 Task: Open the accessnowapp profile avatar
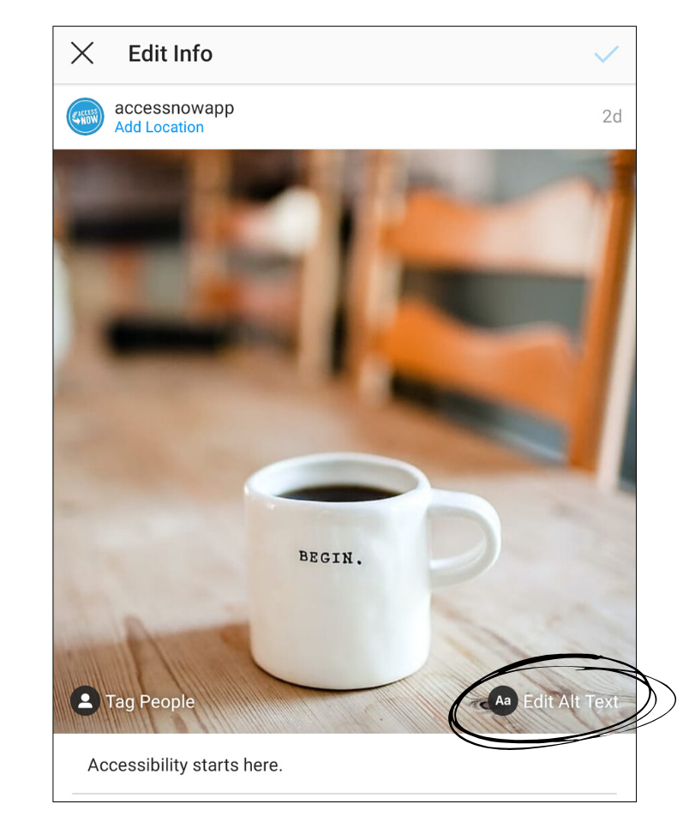tap(85, 117)
